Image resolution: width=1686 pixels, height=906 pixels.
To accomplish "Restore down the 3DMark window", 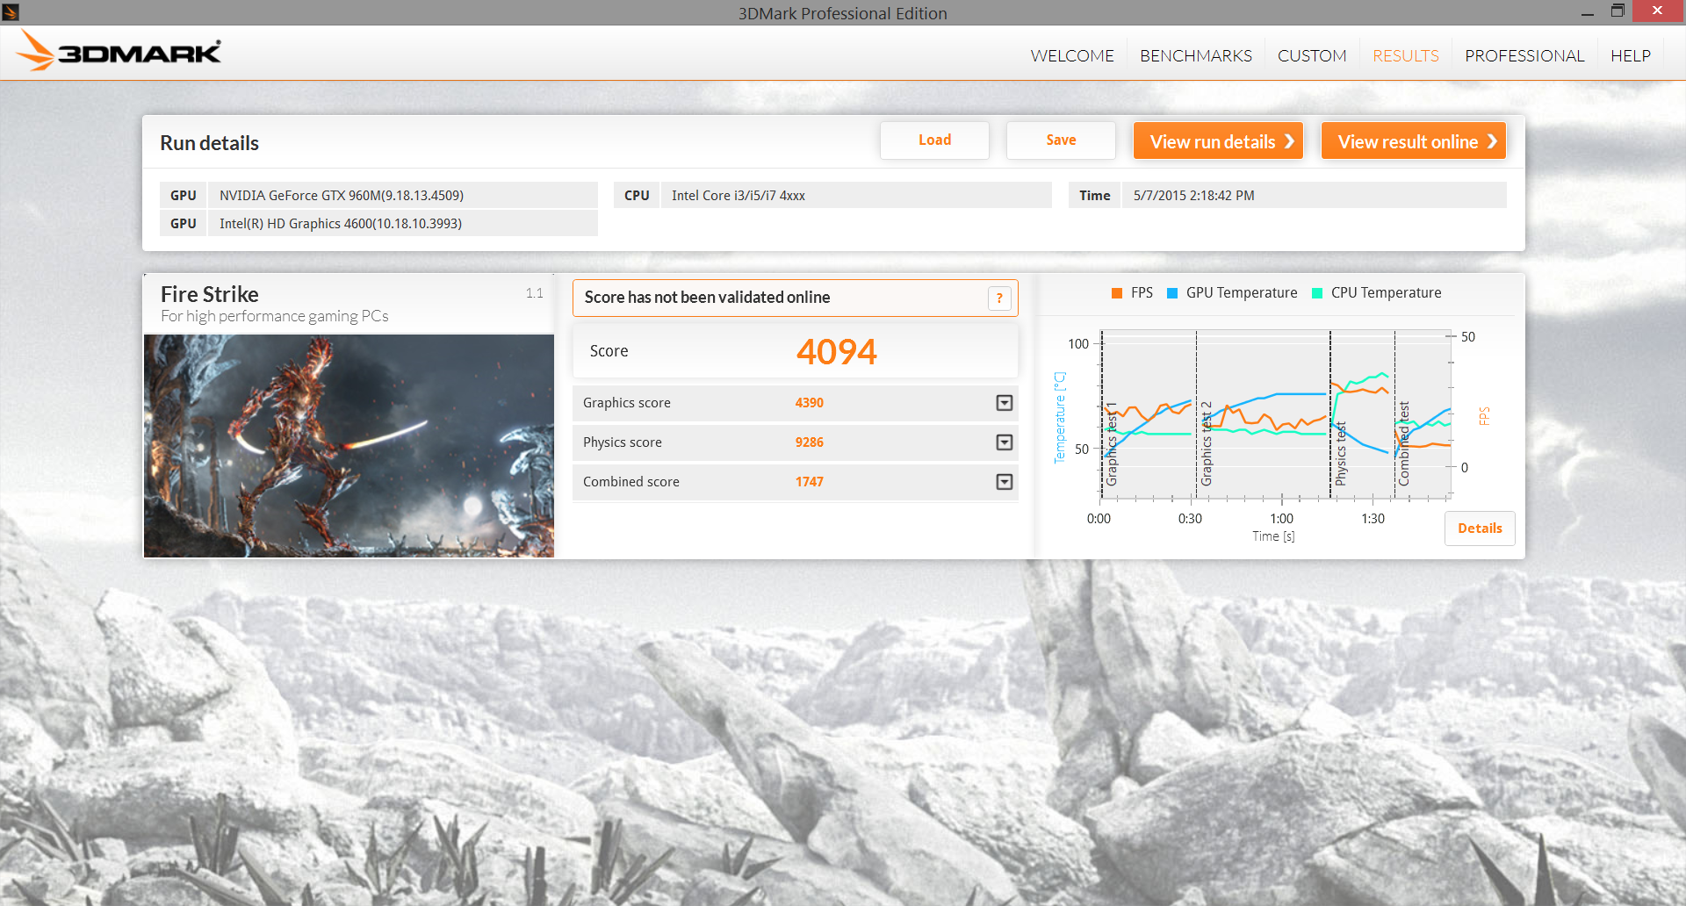I will point(1618,11).
